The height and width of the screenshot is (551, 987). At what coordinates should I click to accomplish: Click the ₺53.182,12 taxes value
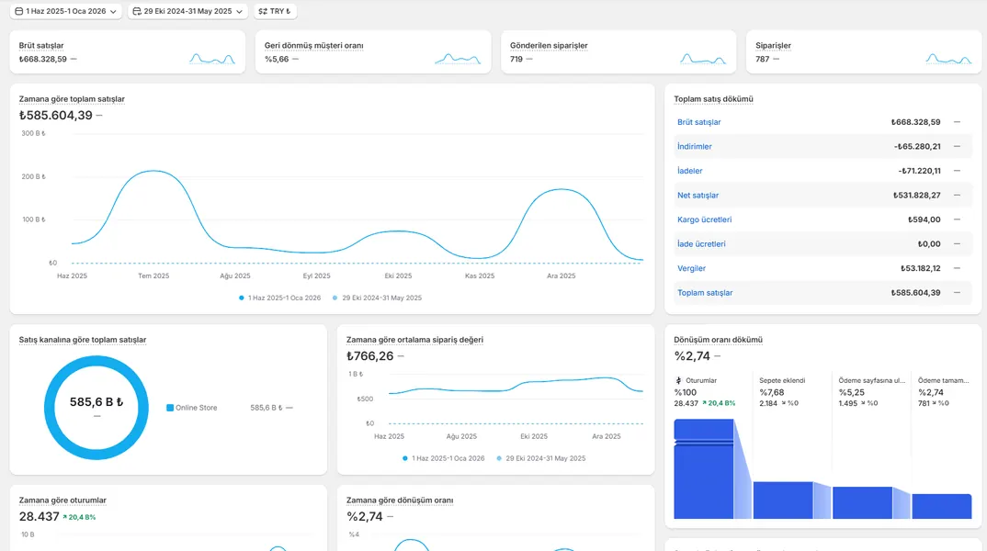(920, 268)
